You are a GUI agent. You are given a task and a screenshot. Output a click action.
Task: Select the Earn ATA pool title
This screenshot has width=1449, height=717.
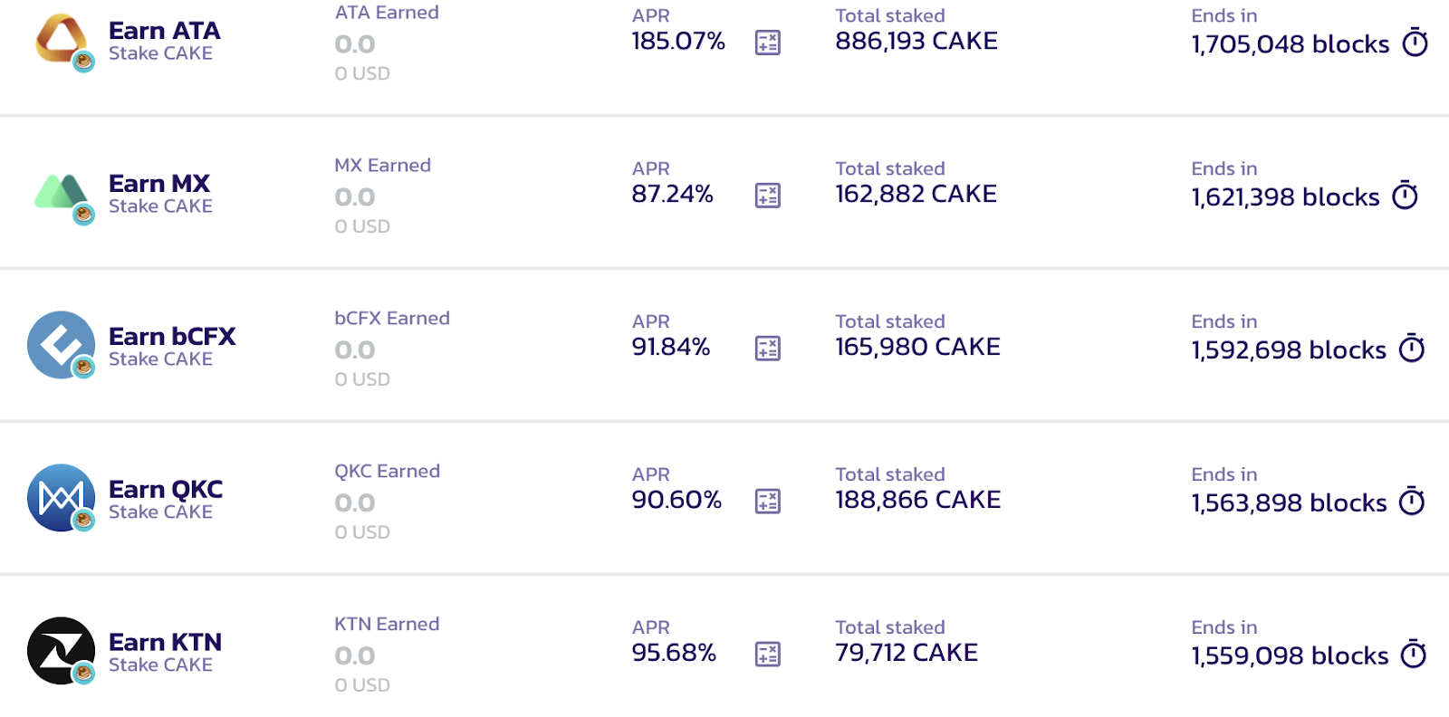point(164,31)
